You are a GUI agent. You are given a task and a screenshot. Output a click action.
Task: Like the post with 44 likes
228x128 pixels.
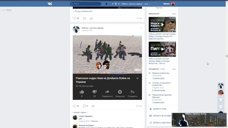tap(74, 106)
